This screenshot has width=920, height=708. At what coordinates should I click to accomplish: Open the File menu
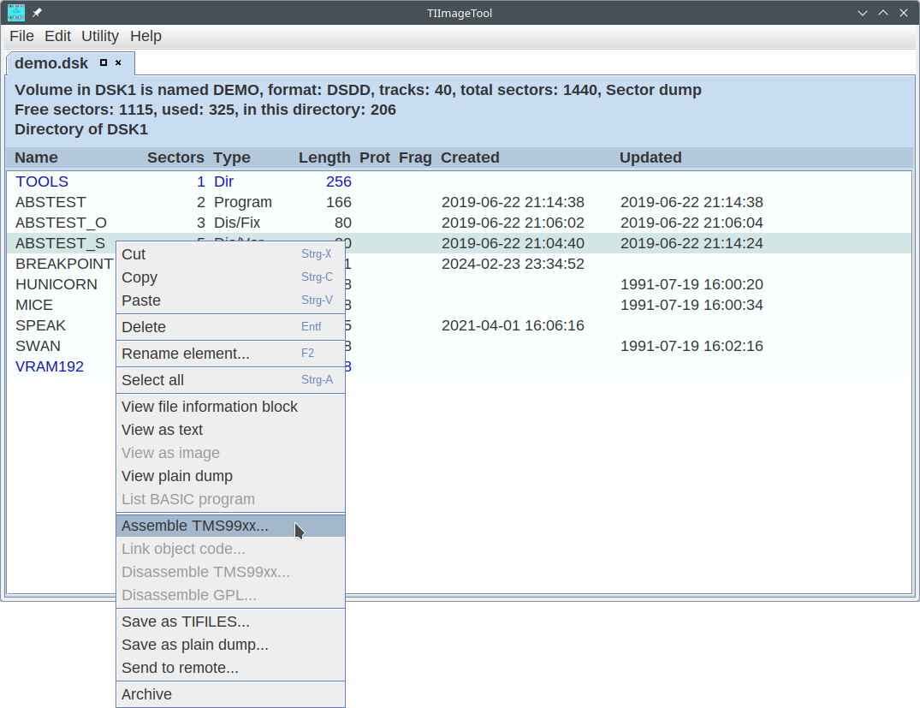pyautogui.click(x=21, y=36)
